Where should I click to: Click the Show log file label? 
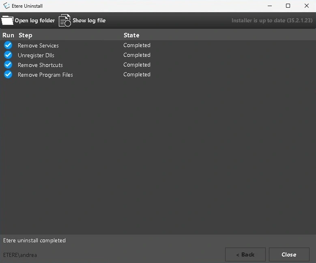89,21
